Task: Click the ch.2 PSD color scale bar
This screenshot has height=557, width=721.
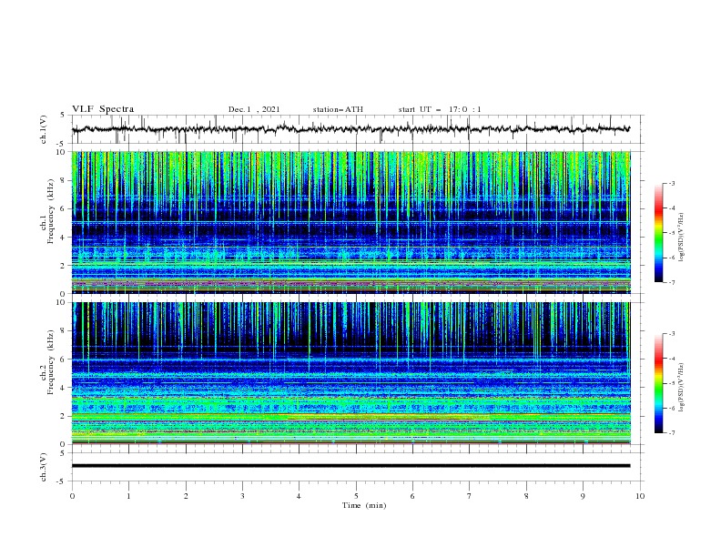Action: tap(658, 383)
